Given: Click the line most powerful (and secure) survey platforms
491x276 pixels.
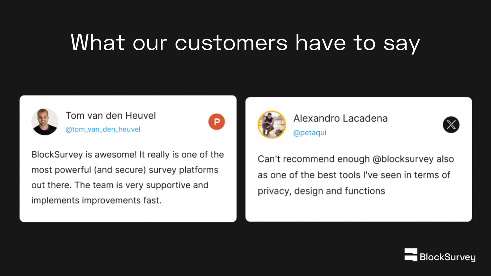Looking at the screenshot, I should point(125,170).
